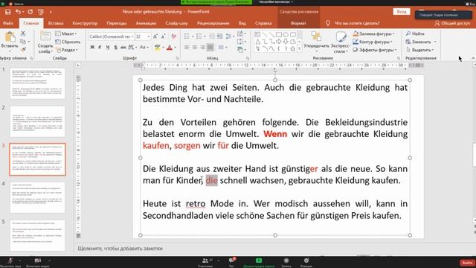This screenshot has width=476, height=268.
Task: Select slide 4 thumbnail in panel
Action: (37, 197)
